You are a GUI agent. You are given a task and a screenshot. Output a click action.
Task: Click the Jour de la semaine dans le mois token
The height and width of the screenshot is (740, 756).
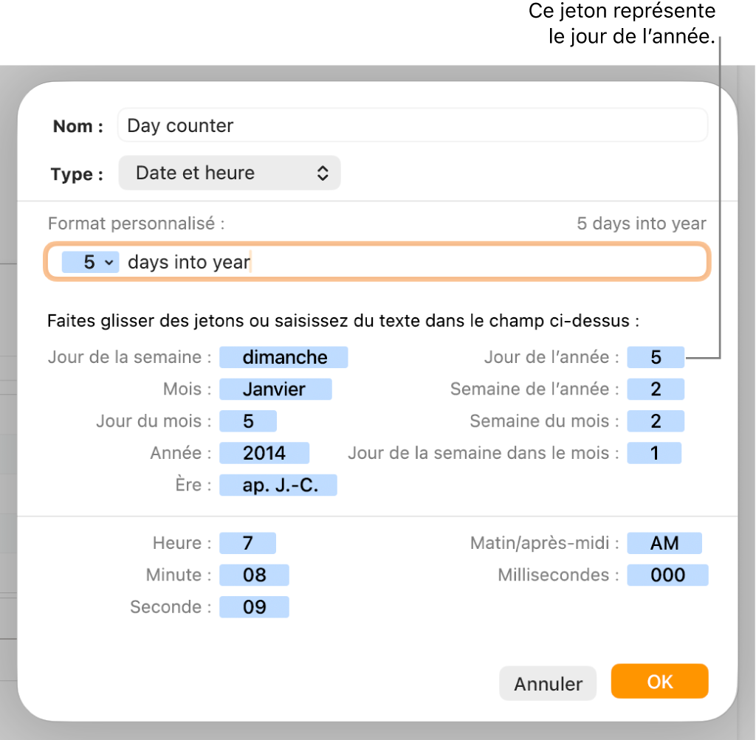tap(654, 453)
